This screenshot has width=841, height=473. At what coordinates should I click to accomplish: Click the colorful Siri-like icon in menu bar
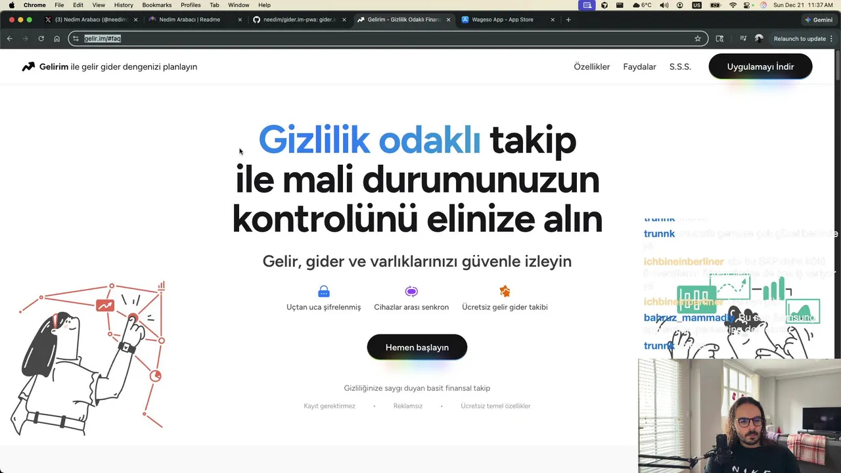click(763, 5)
